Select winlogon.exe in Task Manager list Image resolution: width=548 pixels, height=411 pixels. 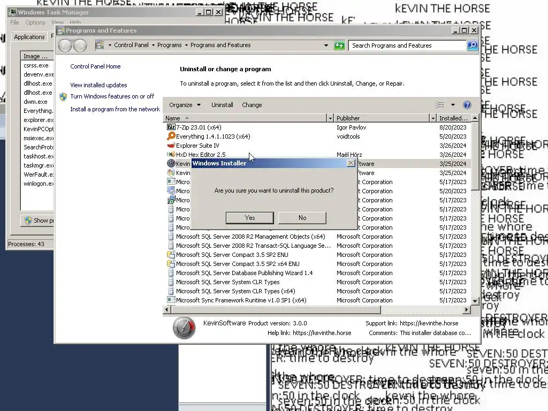39,184
